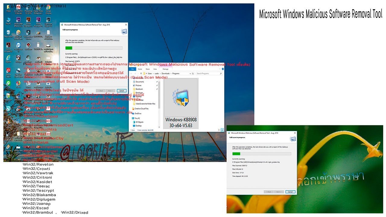The width and height of the screenshot is (386, 217).
Task: Open Adobe Acrobat DC desktop shortcut
Action: point(8,47)
